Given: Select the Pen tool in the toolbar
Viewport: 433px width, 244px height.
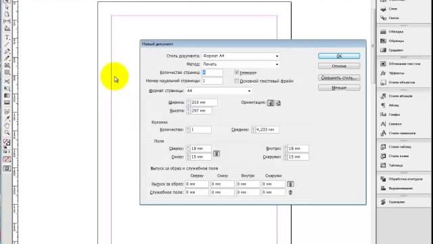Looking at the screenshot, I should coord(7,52).
